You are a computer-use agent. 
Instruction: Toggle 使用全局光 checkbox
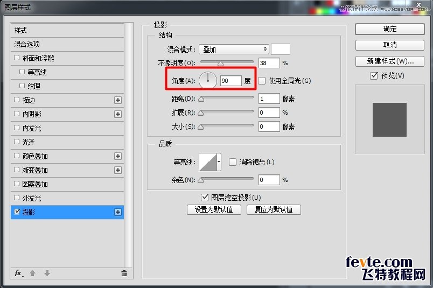point(262,81)
